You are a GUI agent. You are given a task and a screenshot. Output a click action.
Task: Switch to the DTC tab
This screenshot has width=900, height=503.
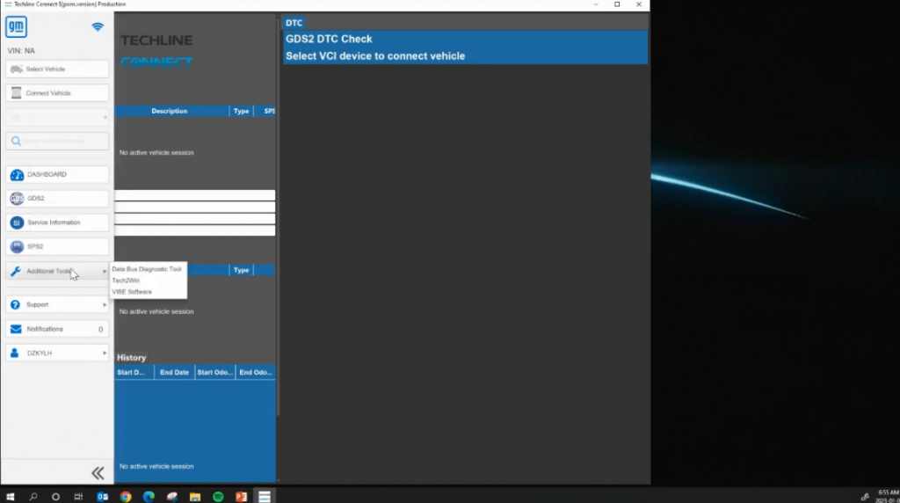point(294,23)
